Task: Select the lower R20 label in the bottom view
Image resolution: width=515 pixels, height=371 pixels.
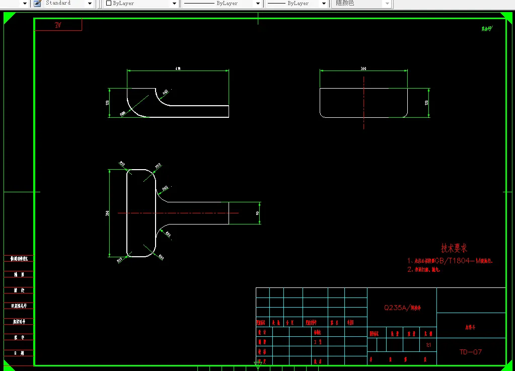Action: point(119,260)
